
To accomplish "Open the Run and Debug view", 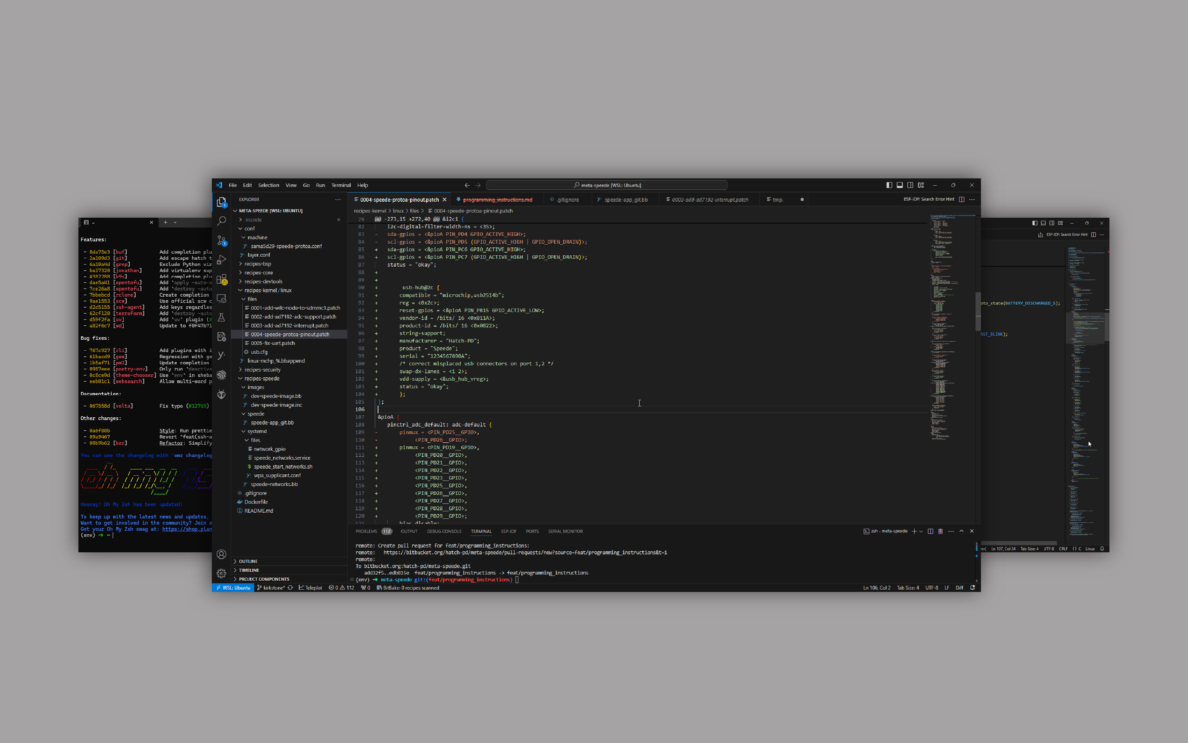I will pos(221,259).
